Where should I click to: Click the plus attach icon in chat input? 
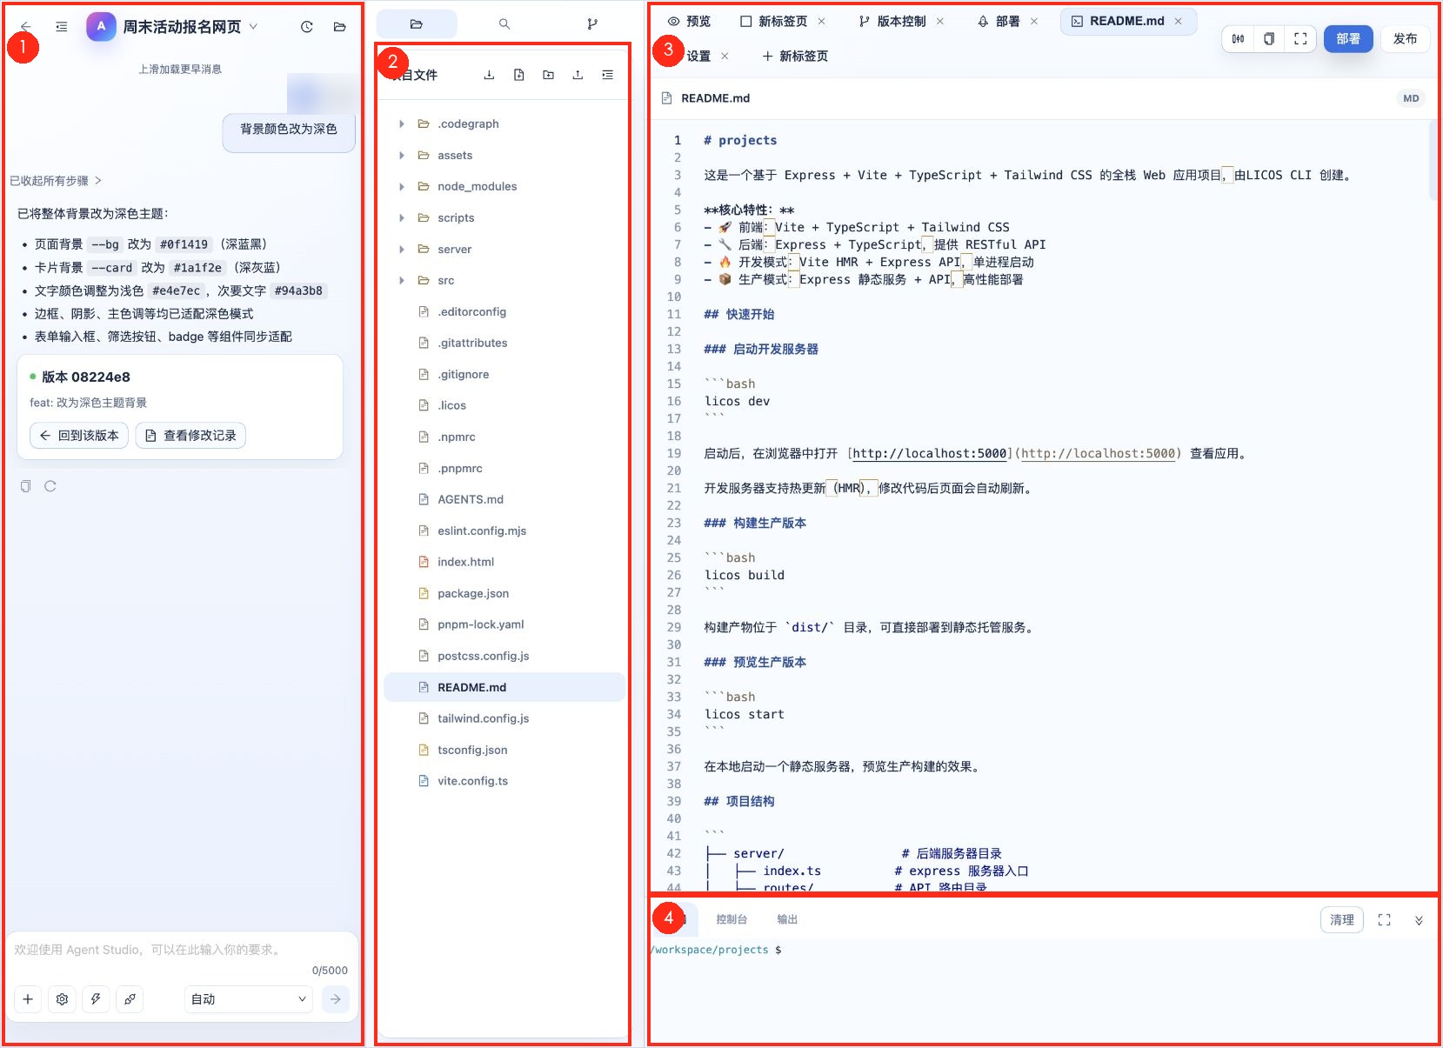28,999
